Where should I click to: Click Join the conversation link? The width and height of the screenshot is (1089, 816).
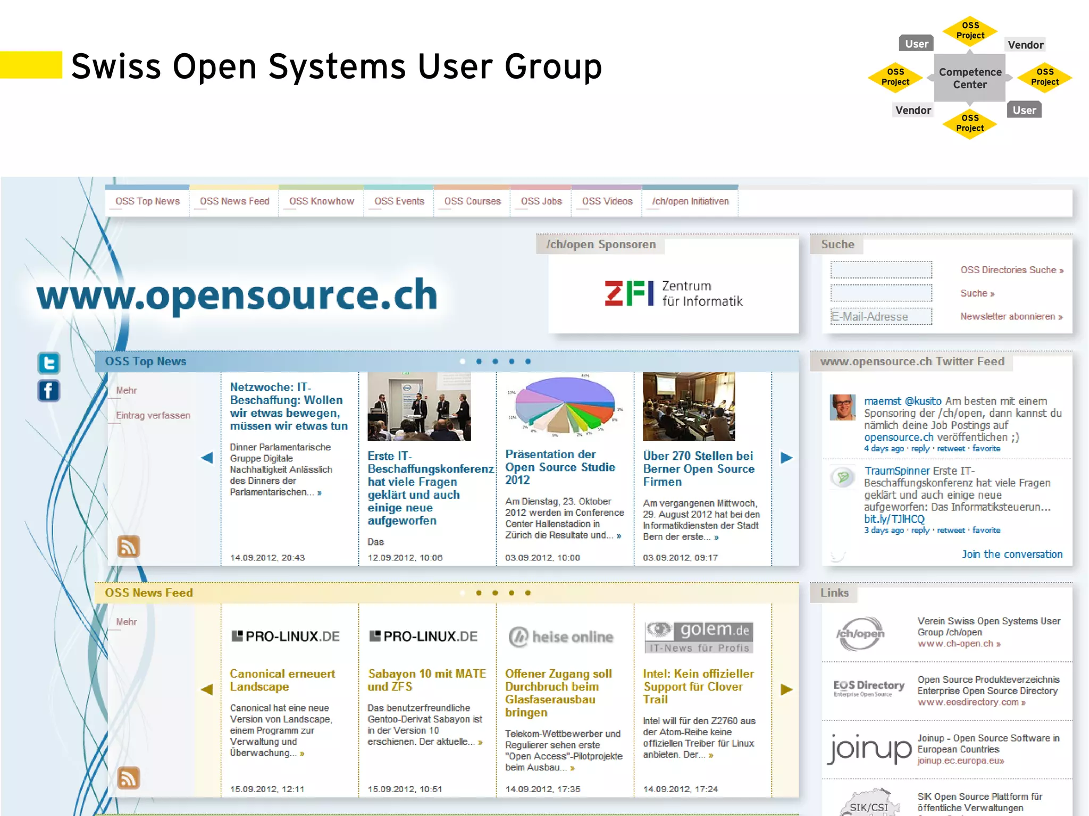pos(1012,554)
